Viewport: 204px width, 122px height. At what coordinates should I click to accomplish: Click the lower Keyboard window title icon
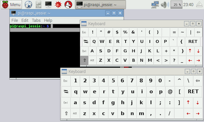pyautogui.click(x=64, y=71)
